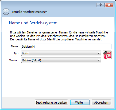Click the Weiter button
The width and height of the screenshot is (116, 110).
[x=80, y=103]
